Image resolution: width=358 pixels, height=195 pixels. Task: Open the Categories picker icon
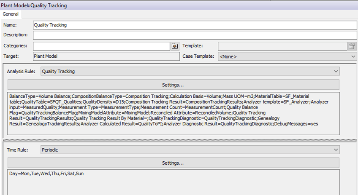pos(175,46)
